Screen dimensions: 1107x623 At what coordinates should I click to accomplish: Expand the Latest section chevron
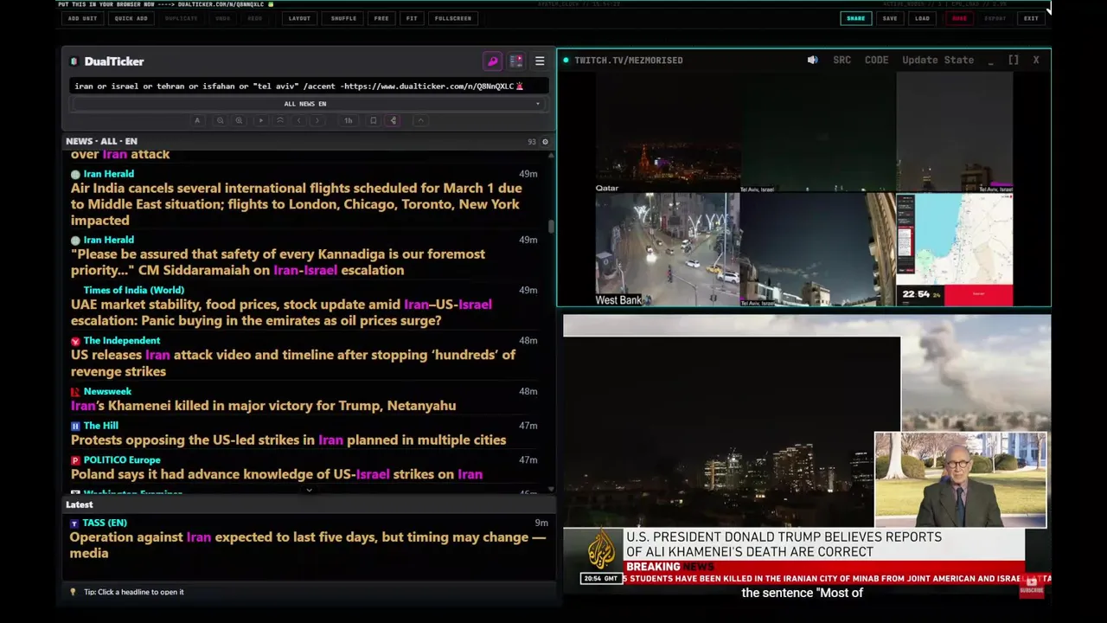[x=309, y=491]
